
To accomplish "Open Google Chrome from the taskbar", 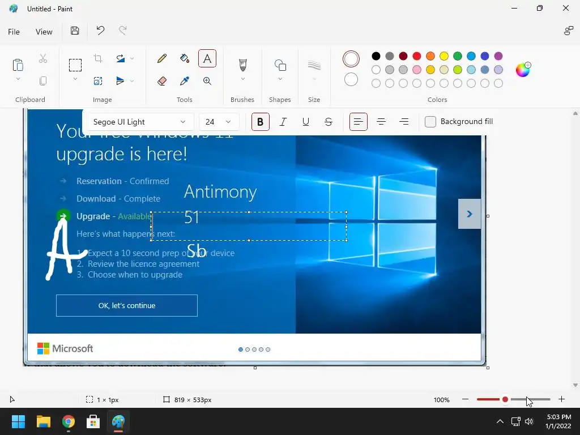I will pyautogui.click(x=69, y=421).
